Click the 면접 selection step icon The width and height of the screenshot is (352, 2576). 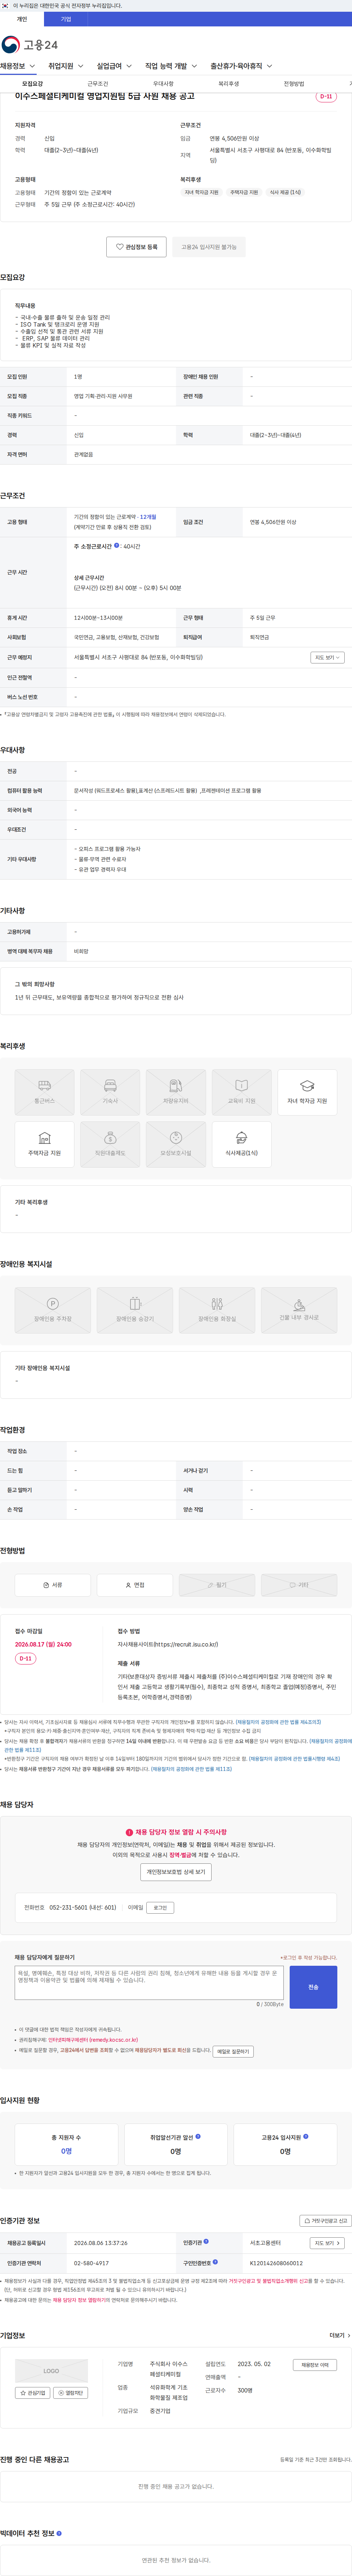135,1585
